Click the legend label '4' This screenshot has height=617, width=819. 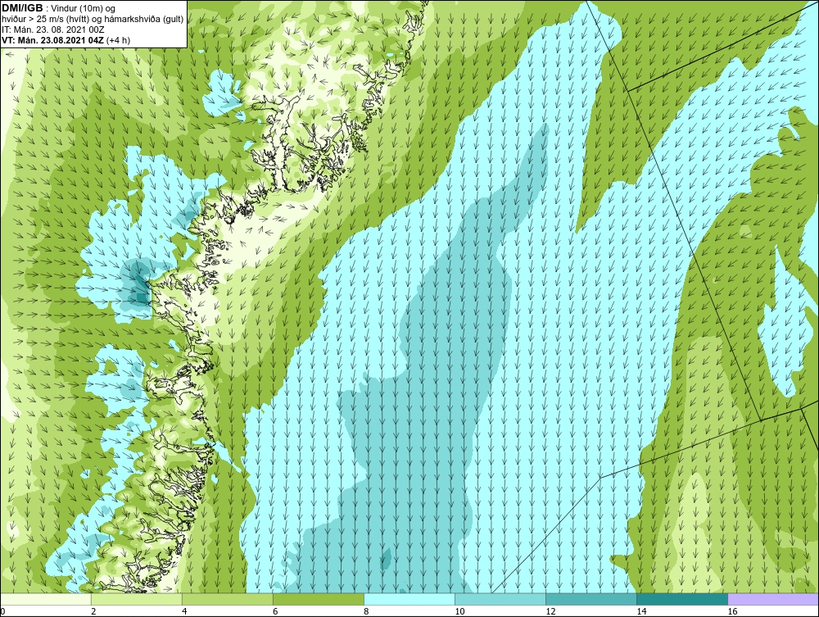(184, 611)
